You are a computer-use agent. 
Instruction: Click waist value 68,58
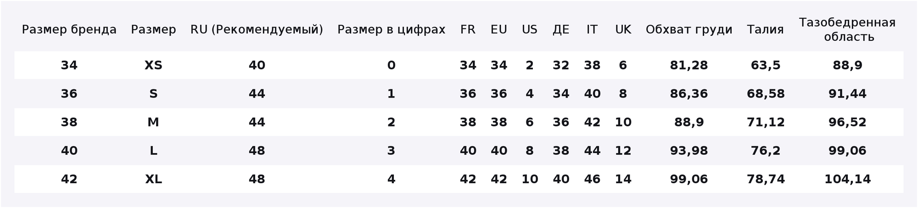point(766,94)
